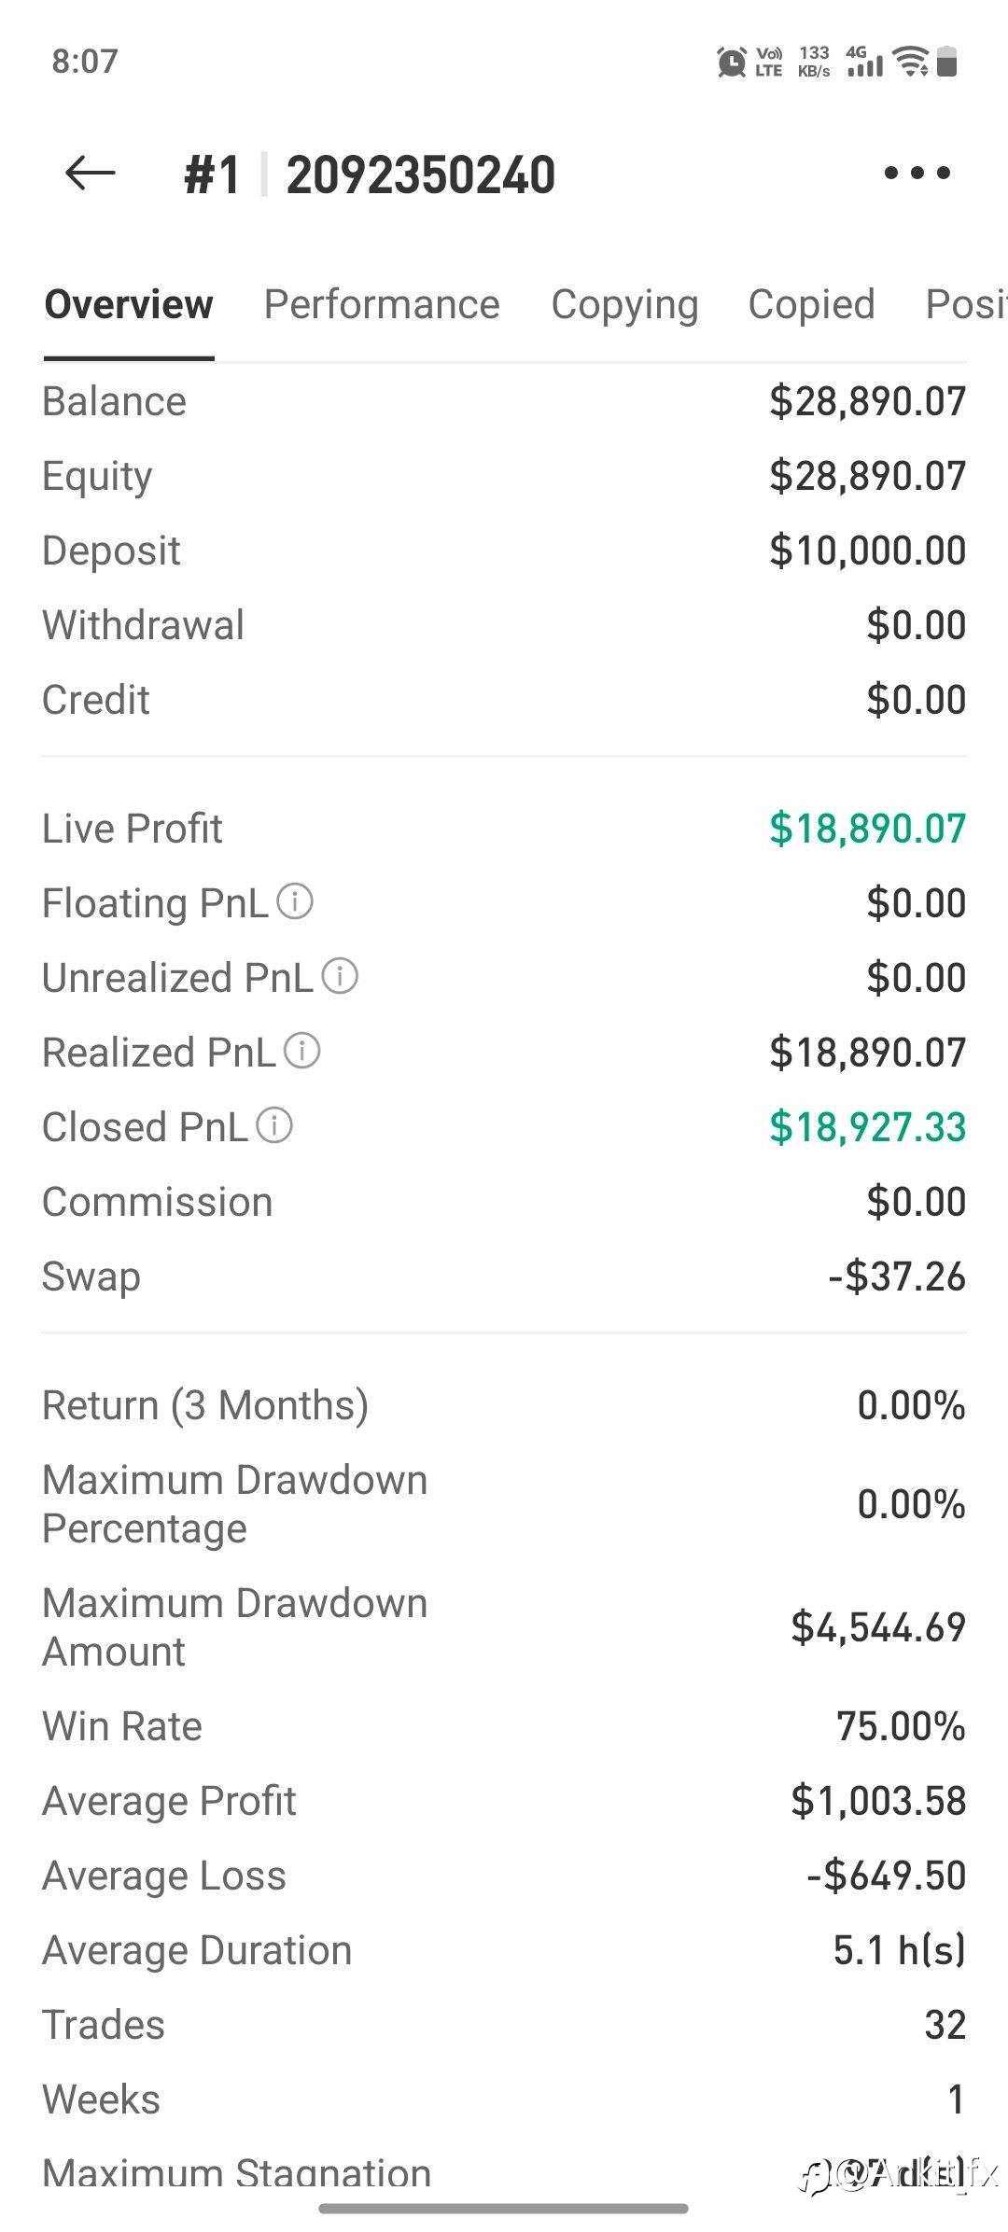
Task: Tap the green Live Profit value
Action: coord(867,829)
